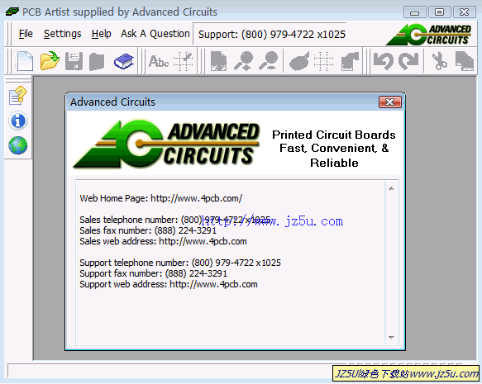Click the large Advanced Circuits logo in dialog
The image size is (482, 384).
point(166,144)
